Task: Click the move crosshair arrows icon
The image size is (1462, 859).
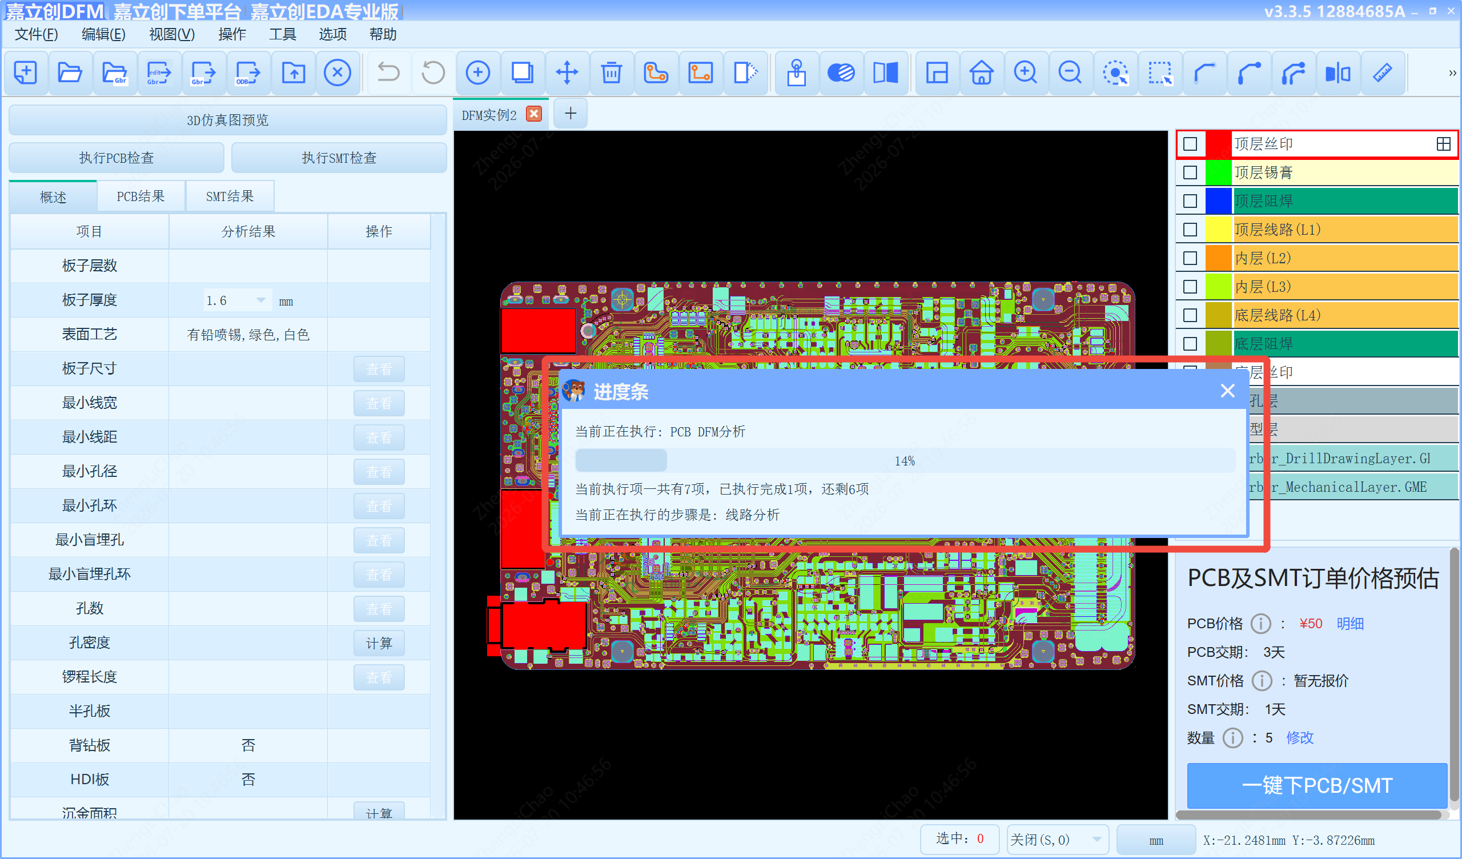Action: click(x=566, y=73)
